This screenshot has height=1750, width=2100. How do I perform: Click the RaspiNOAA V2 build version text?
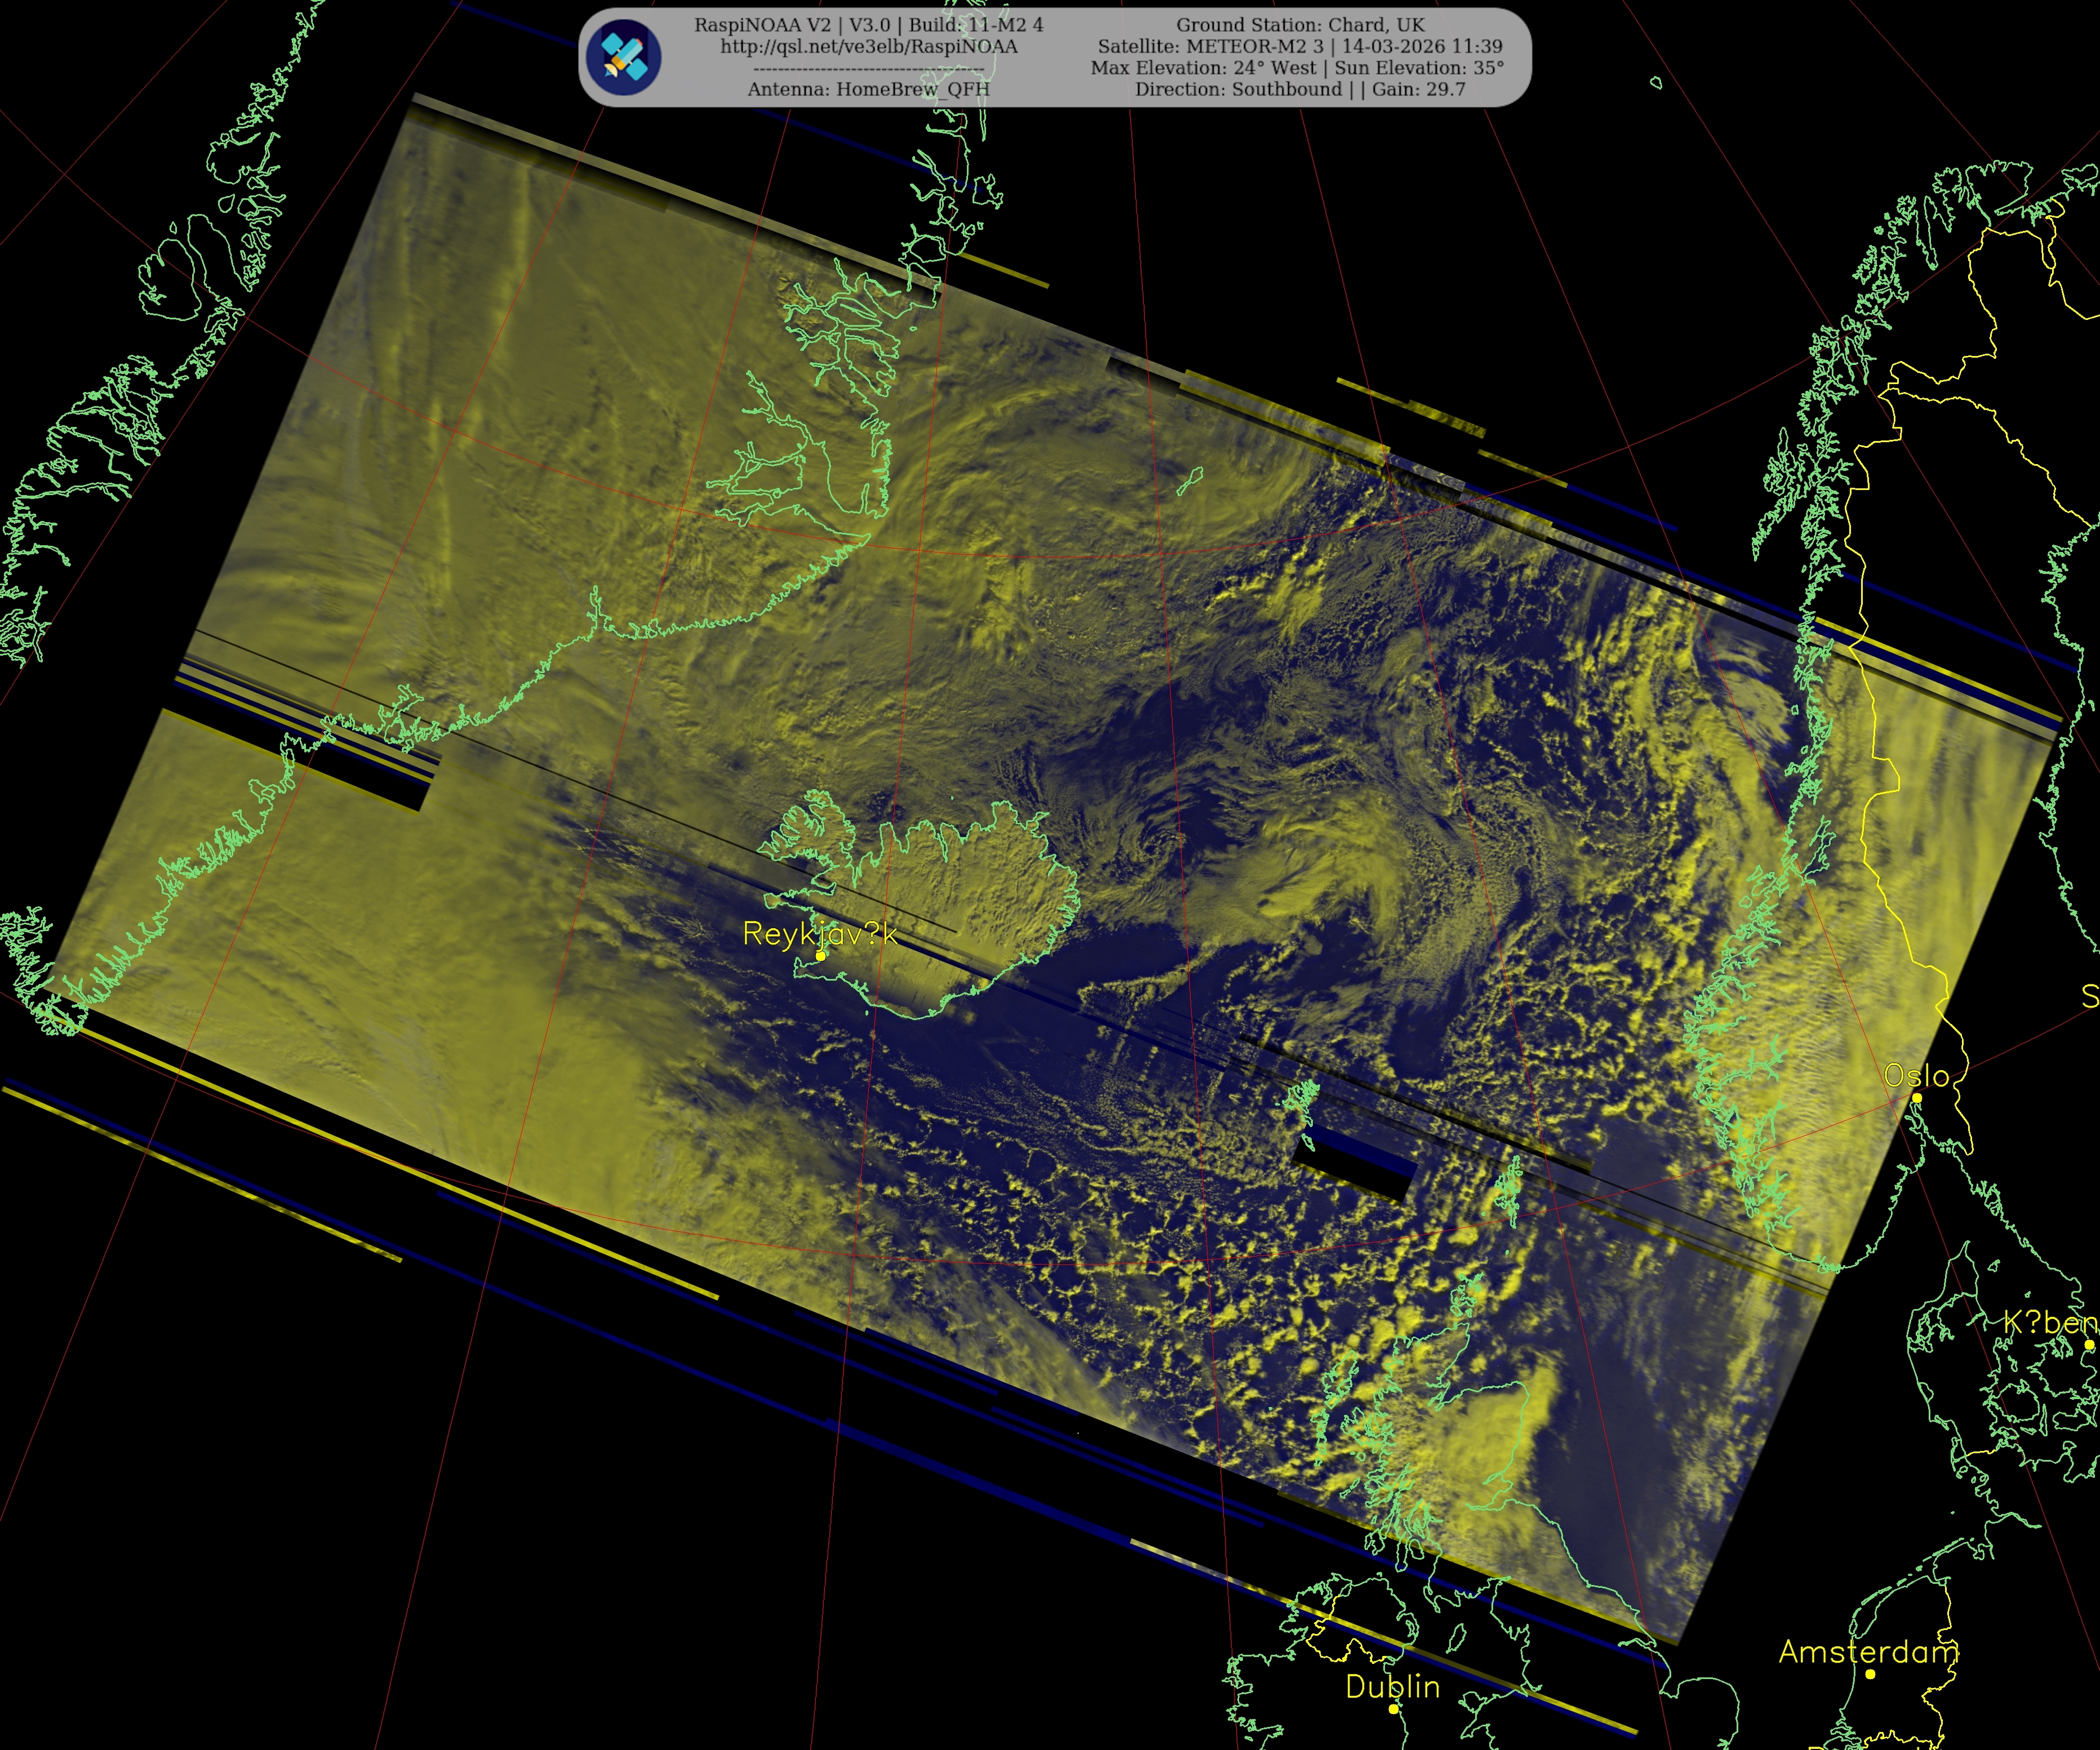point(868,25)
